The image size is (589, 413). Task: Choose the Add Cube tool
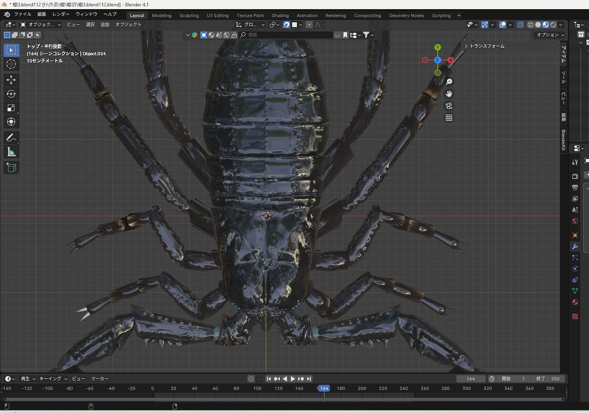pyautogui.click(x=12, y=168)
